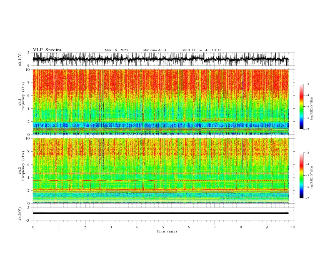The image size is (330, 255).
Task: Click the upper 'log(PSD)(V²/Hz)' colorbar label
Action: click(x=312, y=109)
